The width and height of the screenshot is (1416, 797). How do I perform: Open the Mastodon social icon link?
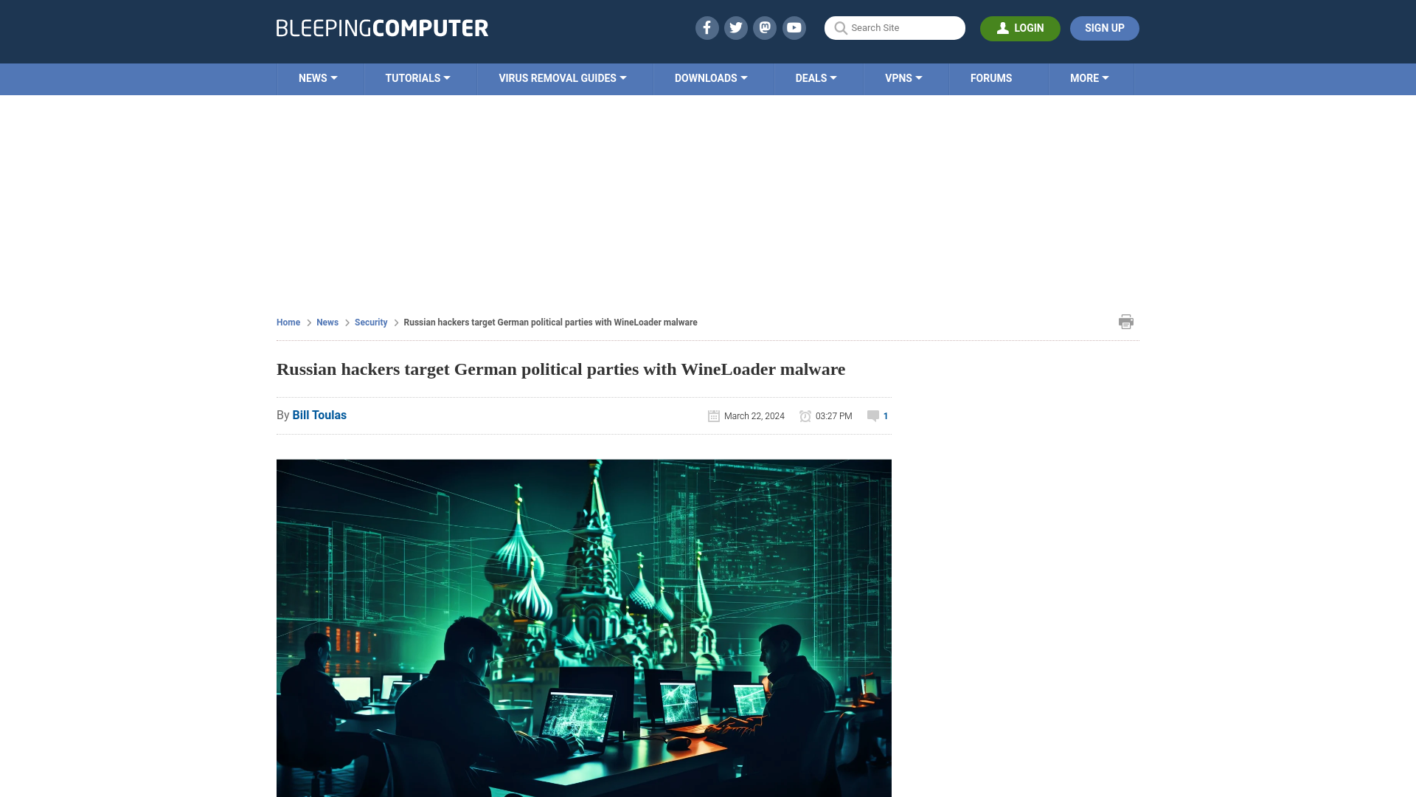click(766, 28)
